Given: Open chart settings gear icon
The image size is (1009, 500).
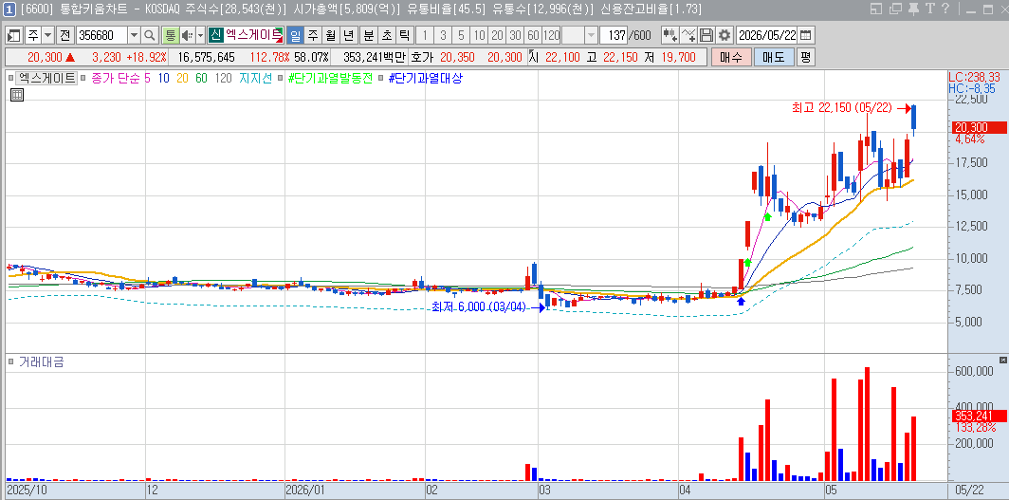Looking at the screenshot, I should pos(725,35).
